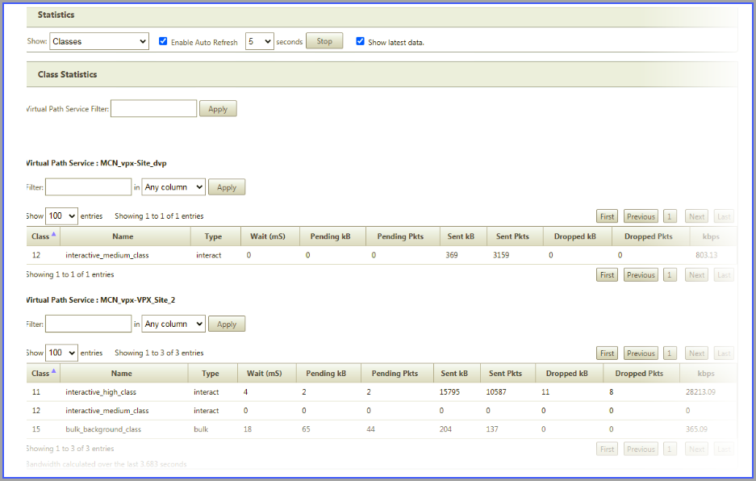756x481 pixels.
Task: Click the Stop auto refresh button
Action: click(324, 41)
